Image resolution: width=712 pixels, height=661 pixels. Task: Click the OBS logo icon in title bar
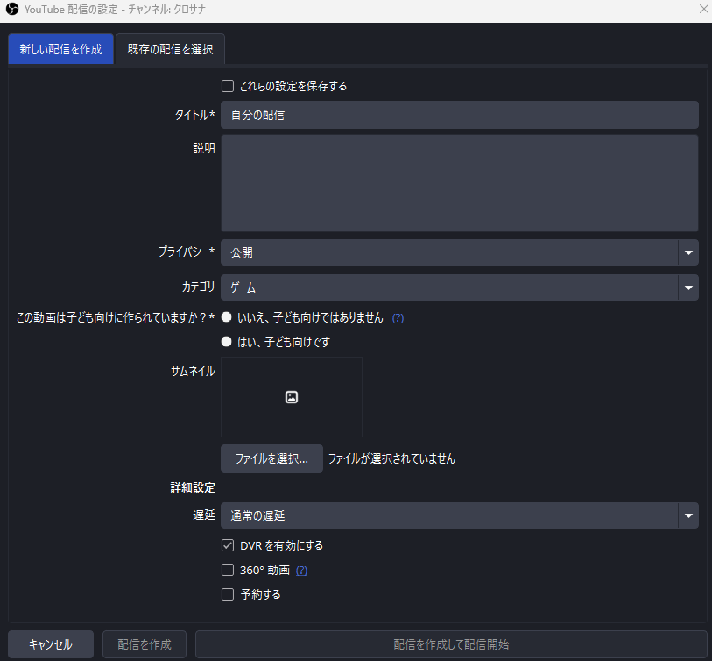(11, 9)
